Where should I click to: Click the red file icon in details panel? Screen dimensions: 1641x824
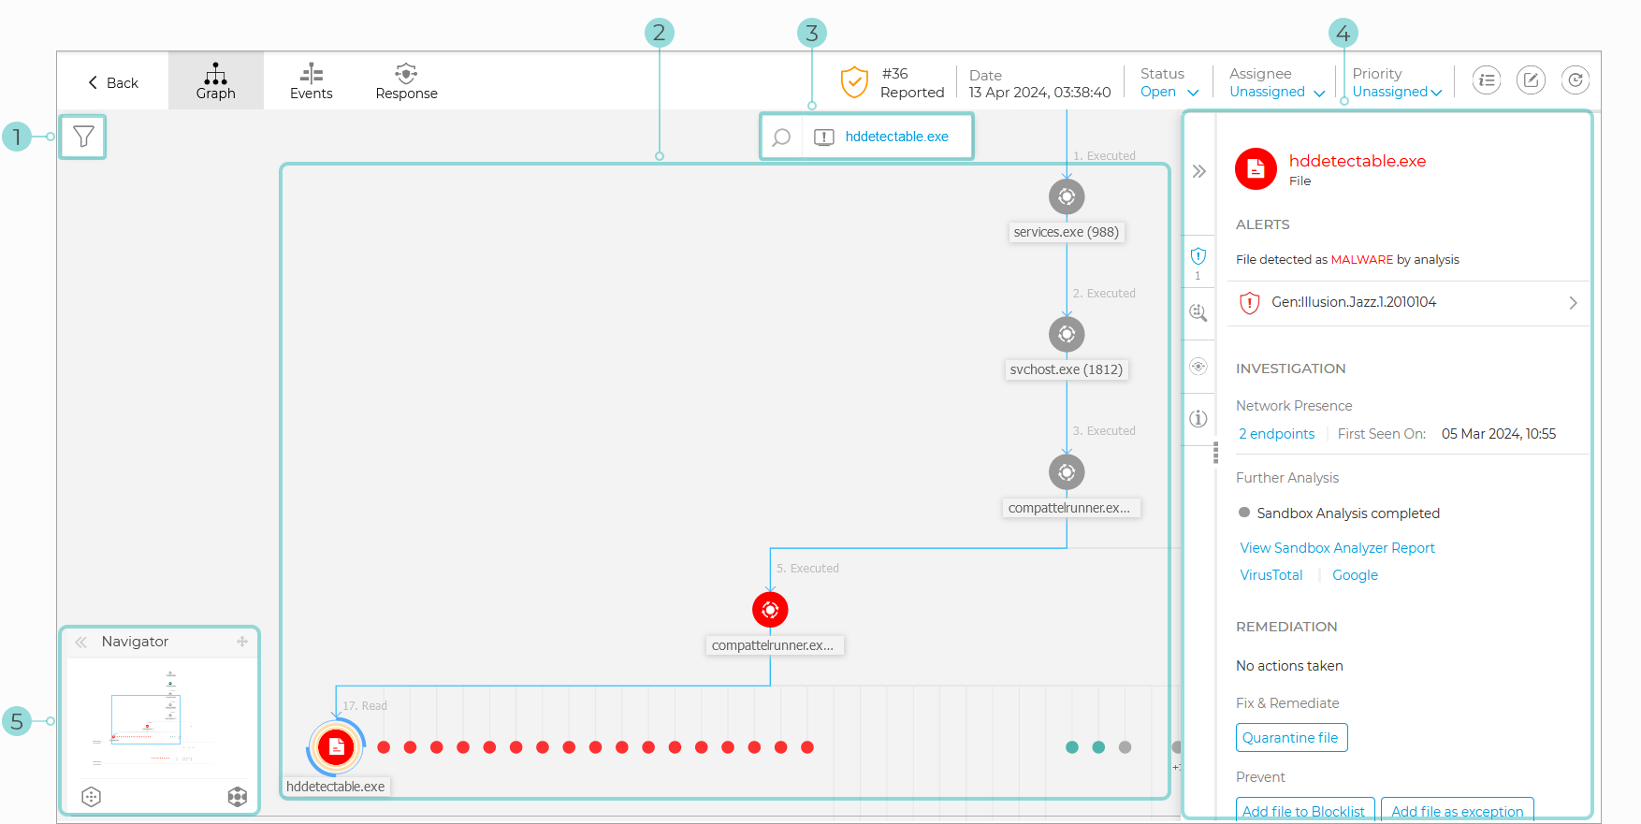point(1256,169)
